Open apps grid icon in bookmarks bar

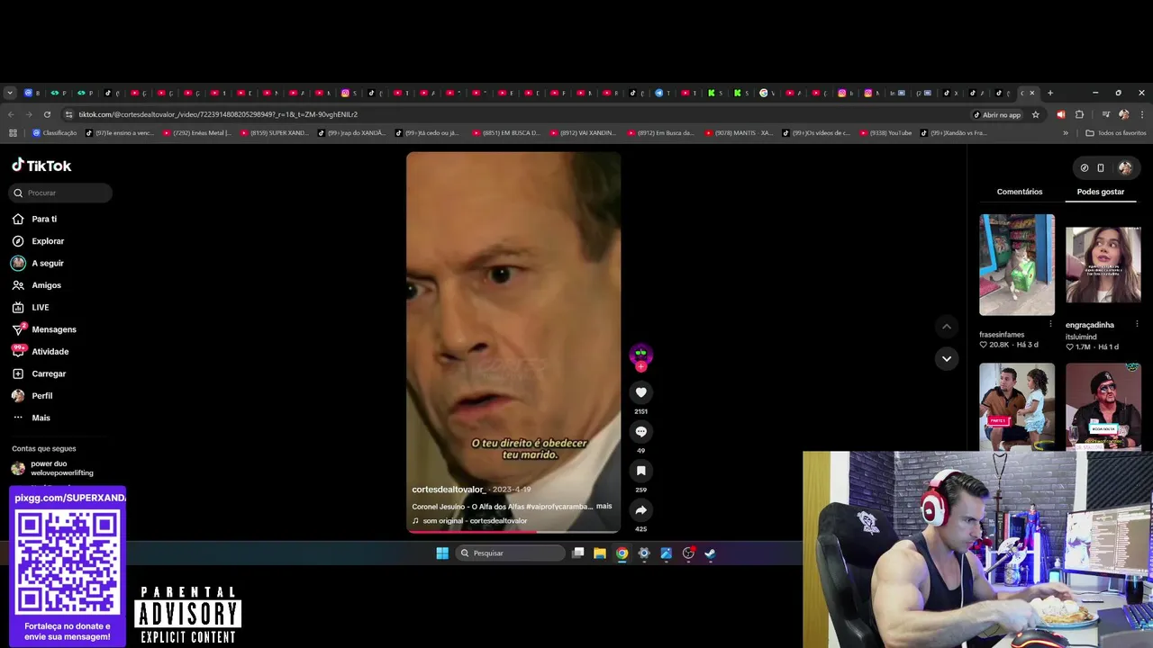tap(13, 133)
